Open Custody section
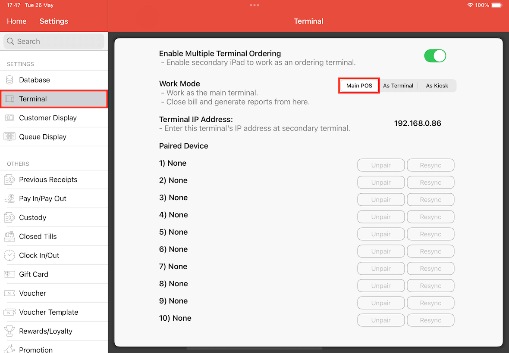This screenshot has height=353, width=509. point(54,217)
